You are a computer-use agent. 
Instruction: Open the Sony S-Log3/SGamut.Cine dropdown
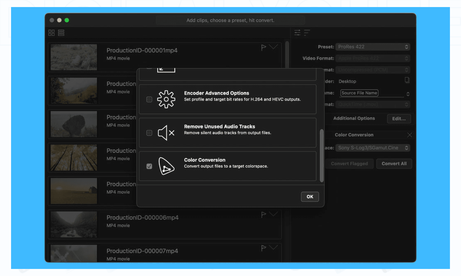373,148
